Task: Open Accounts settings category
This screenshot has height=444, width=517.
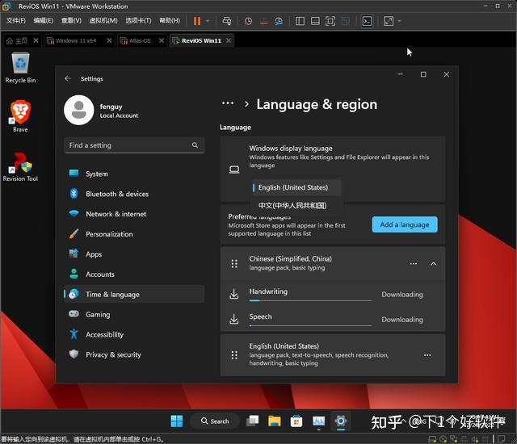Action: point(134,274)
